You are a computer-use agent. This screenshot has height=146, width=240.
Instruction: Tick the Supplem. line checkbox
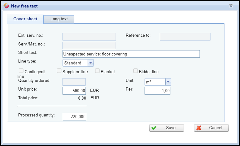point(59,71)
